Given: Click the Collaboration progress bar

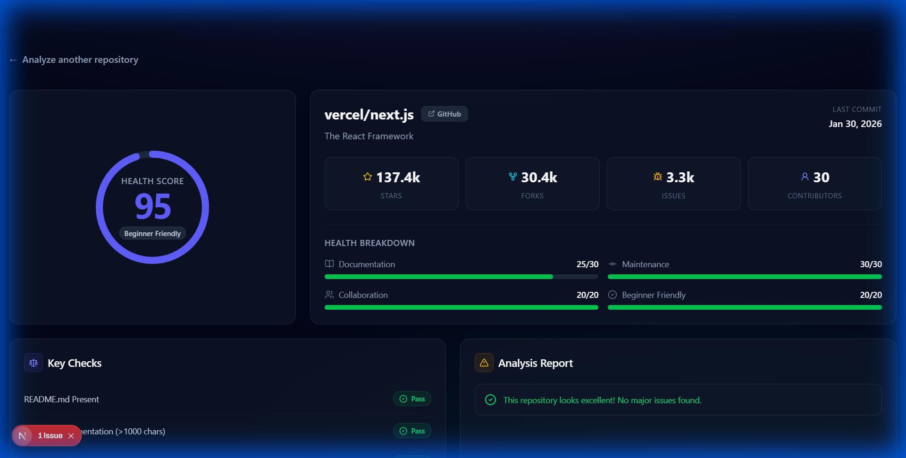Looking at the screenshot, I should (461, 307).
